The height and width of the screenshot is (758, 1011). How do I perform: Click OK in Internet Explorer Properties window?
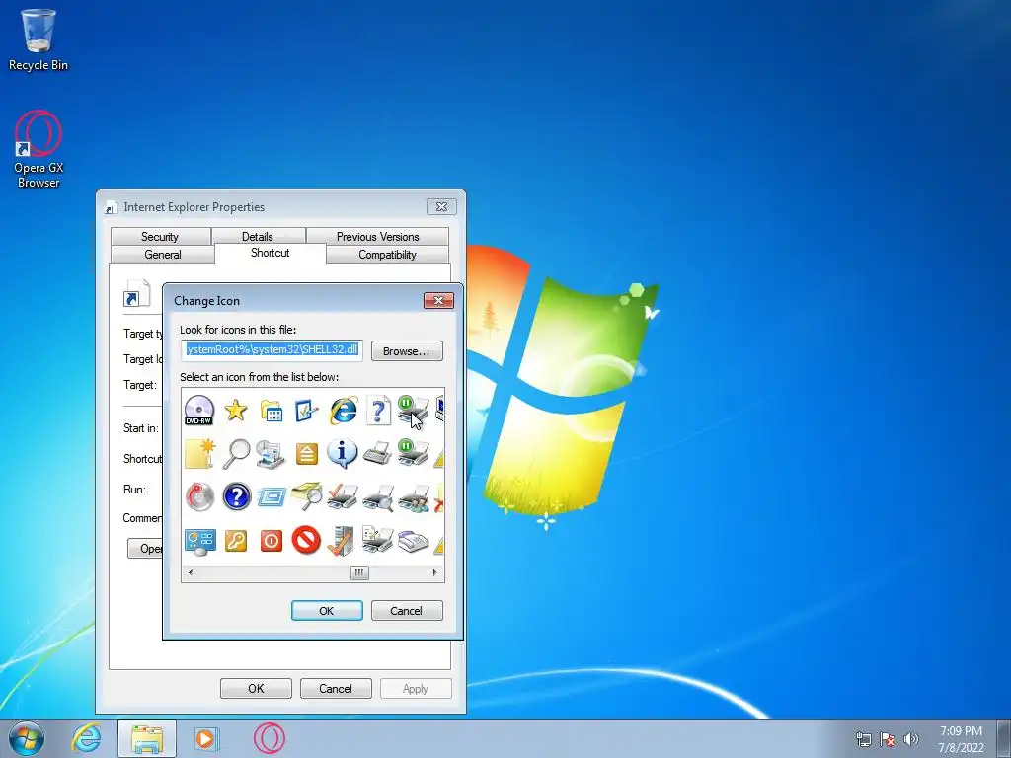(x=256, y=688)
